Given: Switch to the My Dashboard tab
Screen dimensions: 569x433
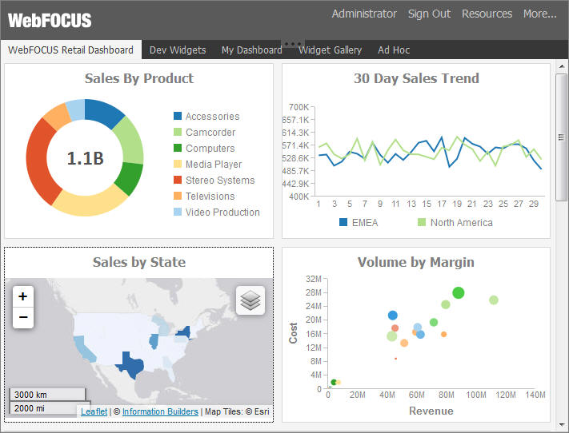Looking at the screenshot, I should click(x=252, y=50).
